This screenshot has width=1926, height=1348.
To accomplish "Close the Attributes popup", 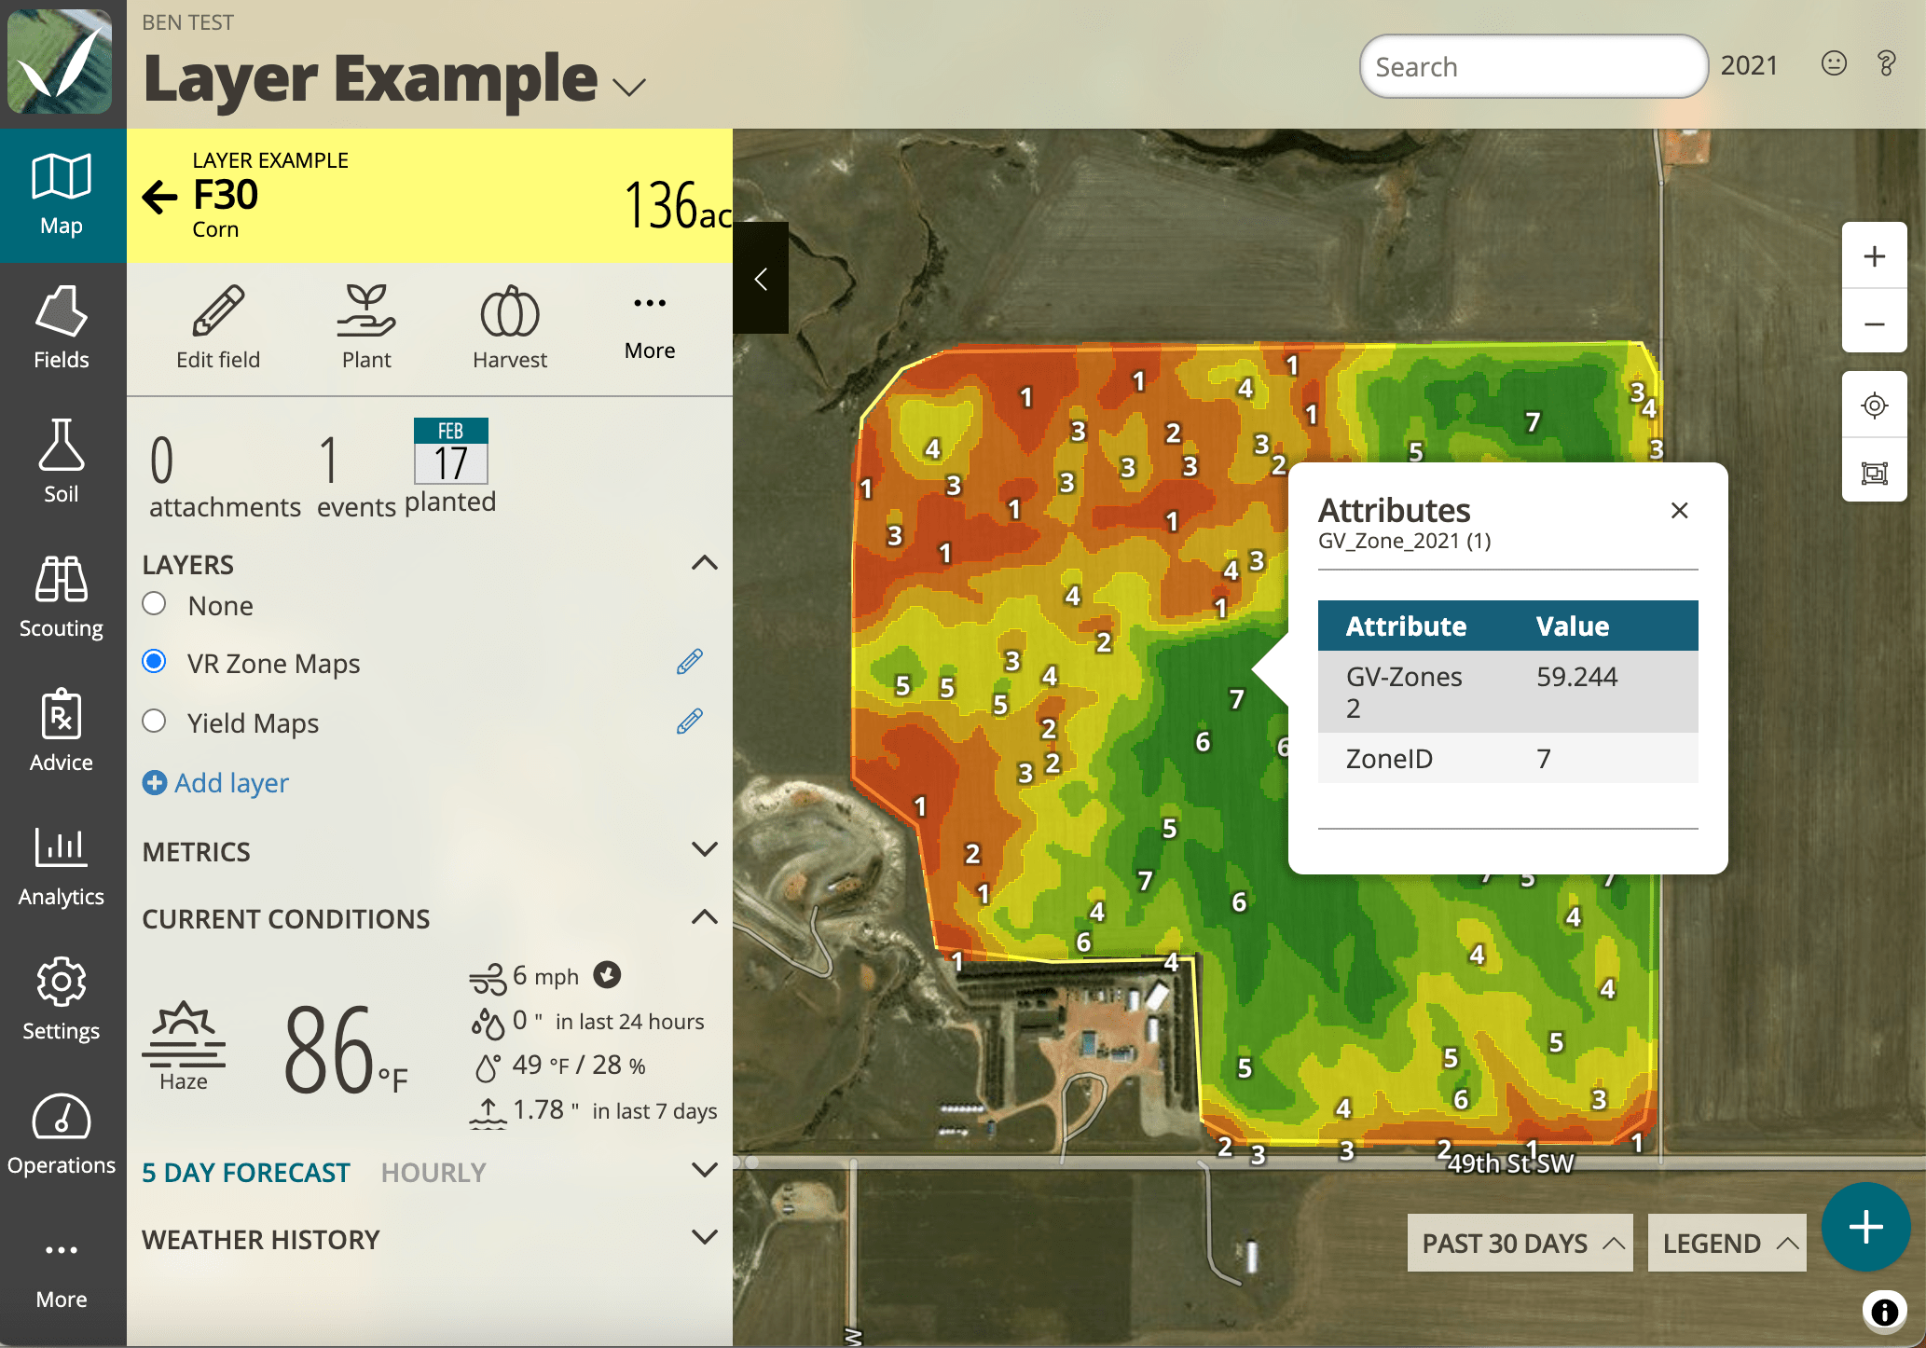I will [1680, 511].
